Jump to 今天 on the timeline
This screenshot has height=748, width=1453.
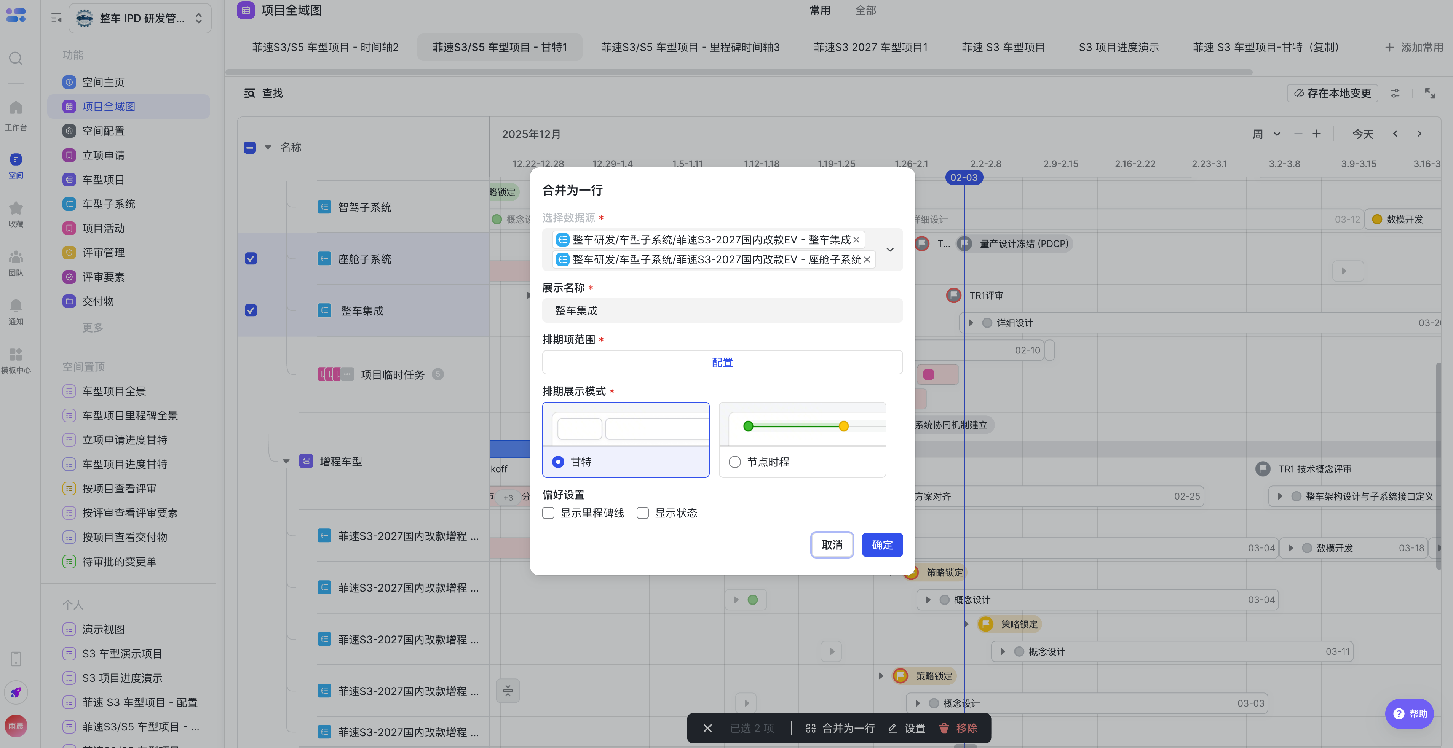(1362, 134)
